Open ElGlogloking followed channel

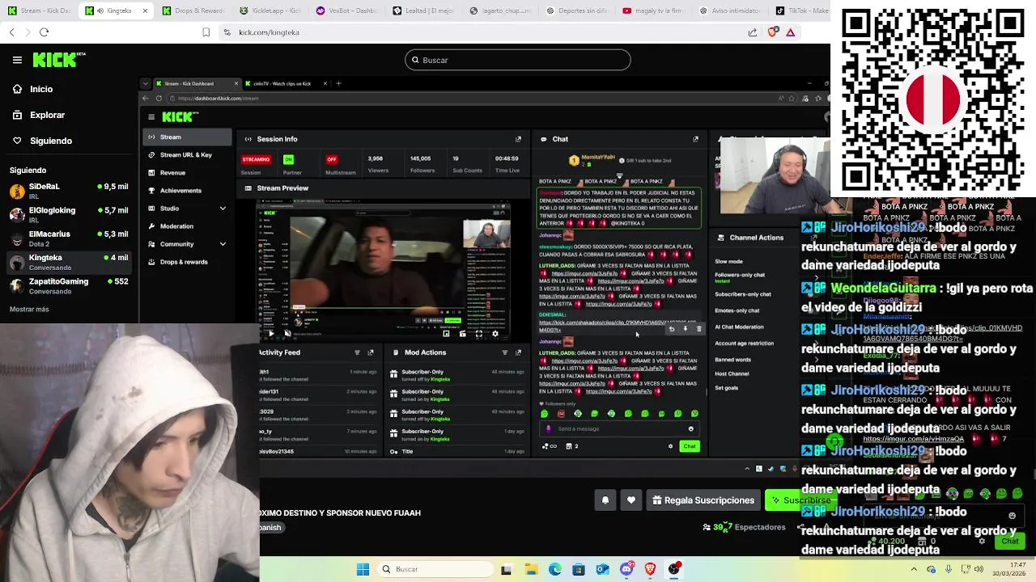tap(69, 213)
